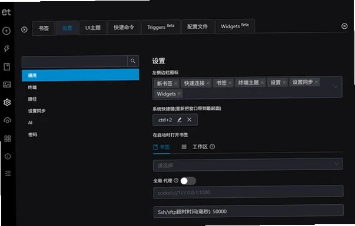This screenshot has height=226, width=355.
Task: Toggle the 全局代理 switch
Action: click(188, 181)
